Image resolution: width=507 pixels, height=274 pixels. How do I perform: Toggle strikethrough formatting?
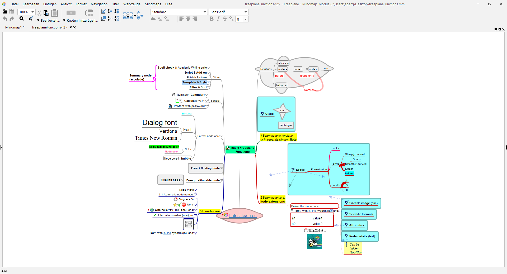click(x=225, y=19)
